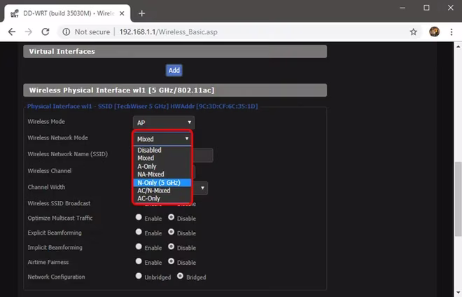Click the browser forward arrow
This screenshot has height=297, width=462.
(29, 32)
